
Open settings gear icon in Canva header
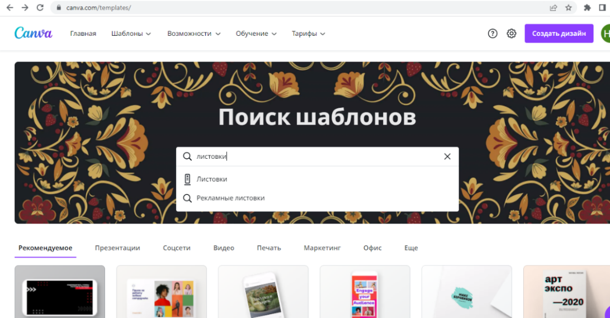click(511, 34)
